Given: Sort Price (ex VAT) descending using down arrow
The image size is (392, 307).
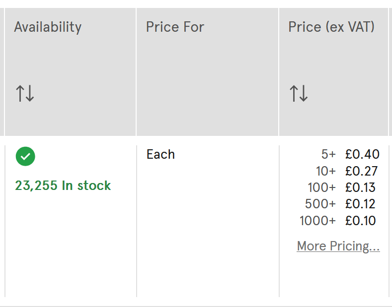Looking at the screenshot, I should (x=304, y=93).
